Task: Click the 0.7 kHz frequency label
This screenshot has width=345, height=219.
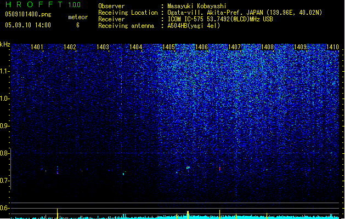Action: pos(4,181)
